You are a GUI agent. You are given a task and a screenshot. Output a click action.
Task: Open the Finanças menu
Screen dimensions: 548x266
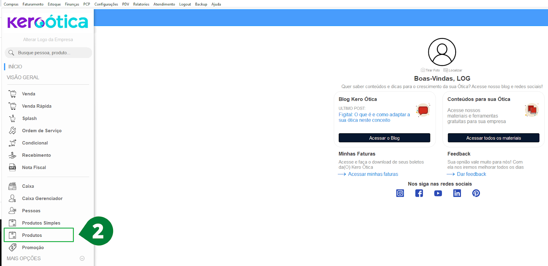[72, 4]
